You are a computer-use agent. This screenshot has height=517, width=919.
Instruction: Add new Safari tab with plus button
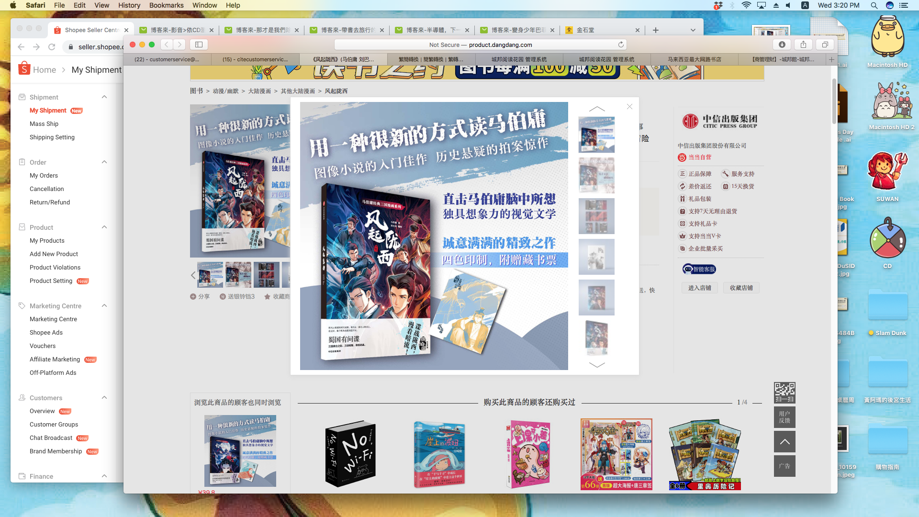pyautogui.click(x=831, y=59)
